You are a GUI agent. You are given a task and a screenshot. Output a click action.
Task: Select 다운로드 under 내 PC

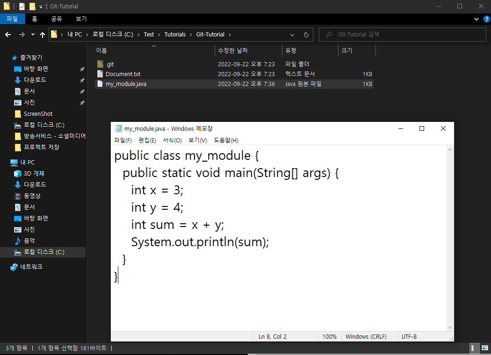[35, 185]
